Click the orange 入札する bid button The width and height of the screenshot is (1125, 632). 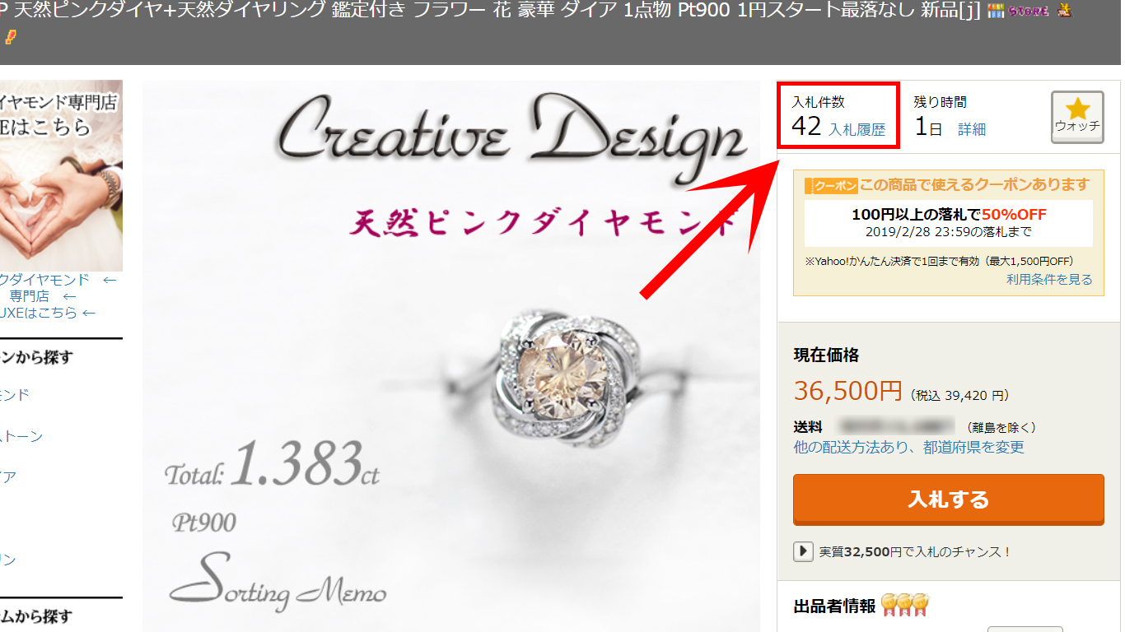click(949, 499)
